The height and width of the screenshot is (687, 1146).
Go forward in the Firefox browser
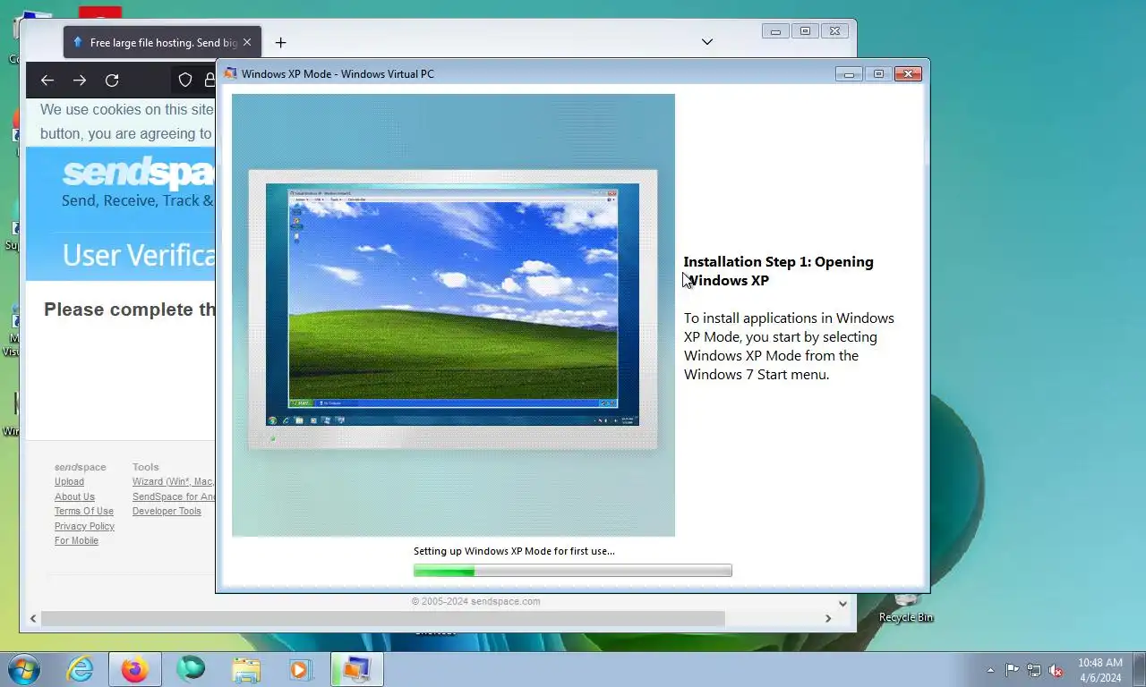80,81
